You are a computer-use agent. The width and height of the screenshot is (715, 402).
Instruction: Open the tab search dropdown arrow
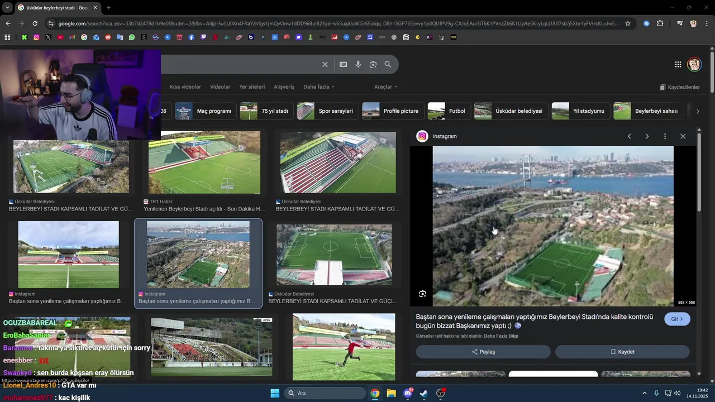[7, 7]
